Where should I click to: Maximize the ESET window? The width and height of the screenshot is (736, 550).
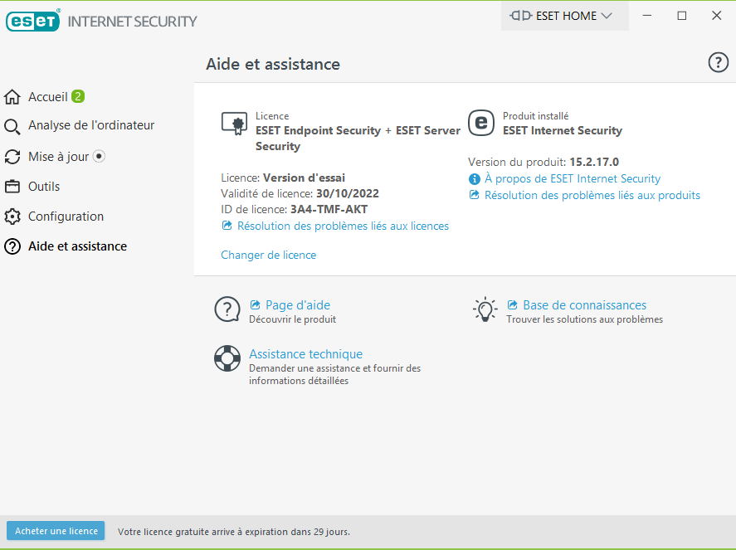tap(681, 16)
